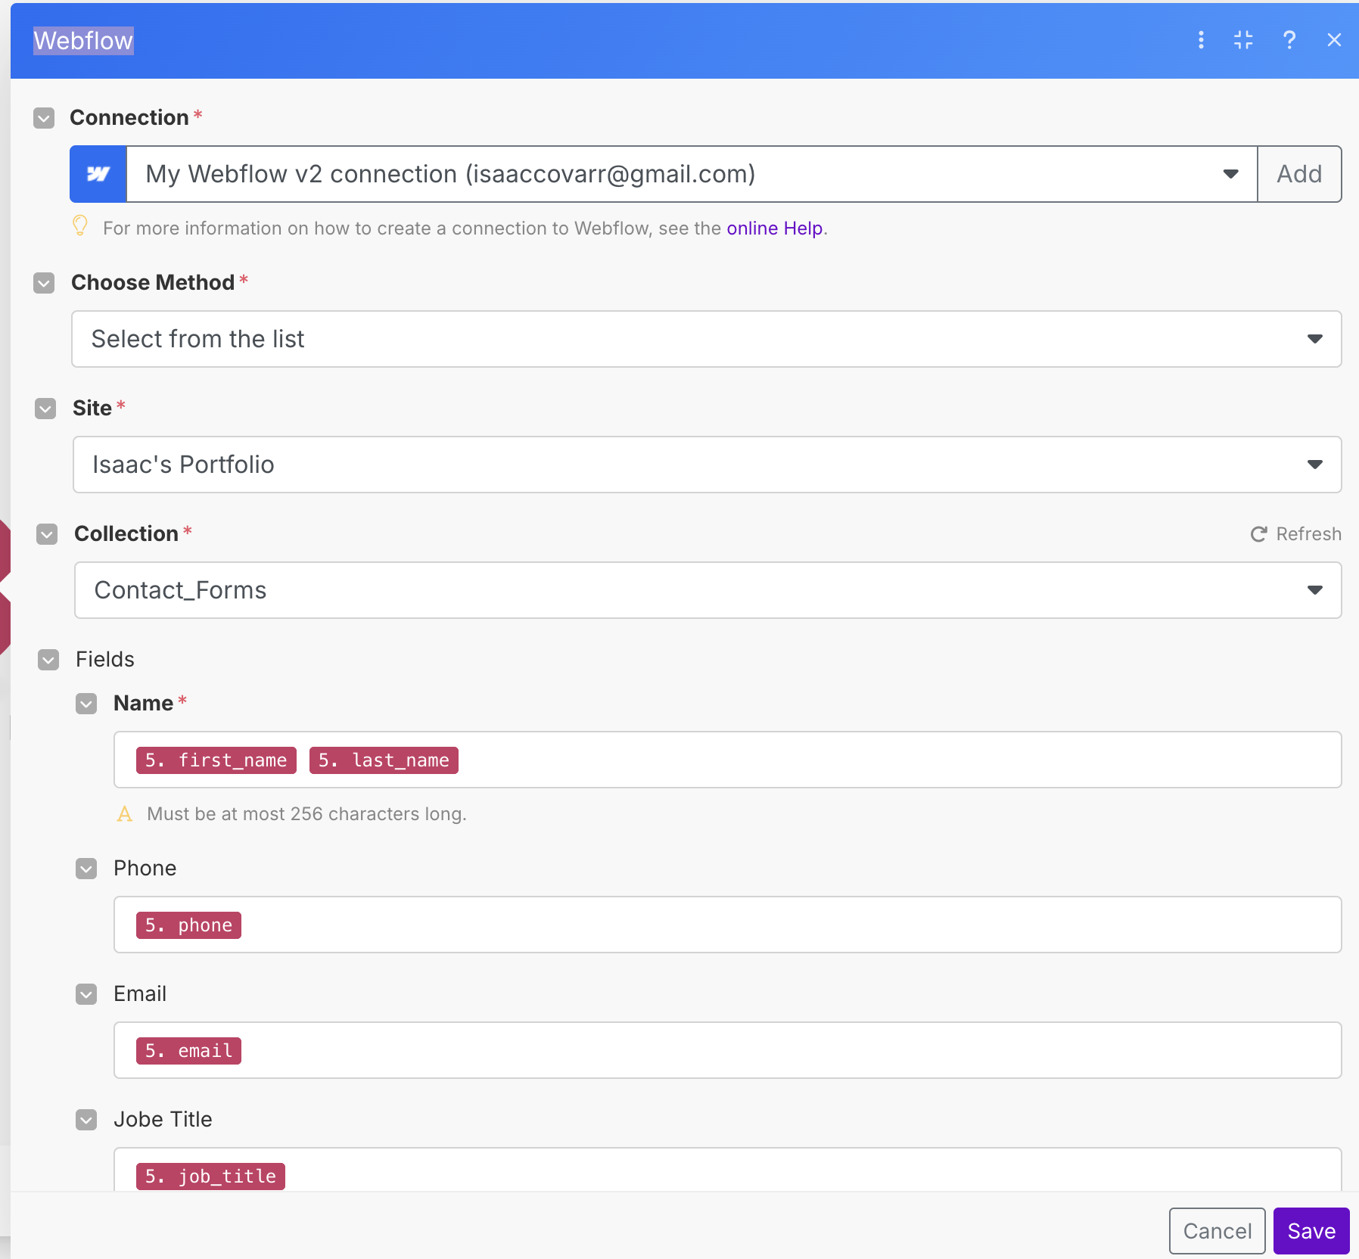This screenshot has width=1359, height=1259.
Task: Click the Cancel button
Action: coord(1217,1231)
